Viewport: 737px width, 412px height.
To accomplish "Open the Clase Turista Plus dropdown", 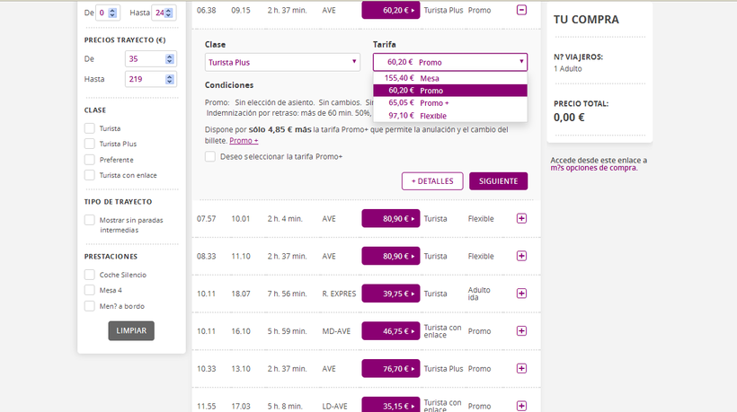I will pyautogui.click(x=282, y=62).
